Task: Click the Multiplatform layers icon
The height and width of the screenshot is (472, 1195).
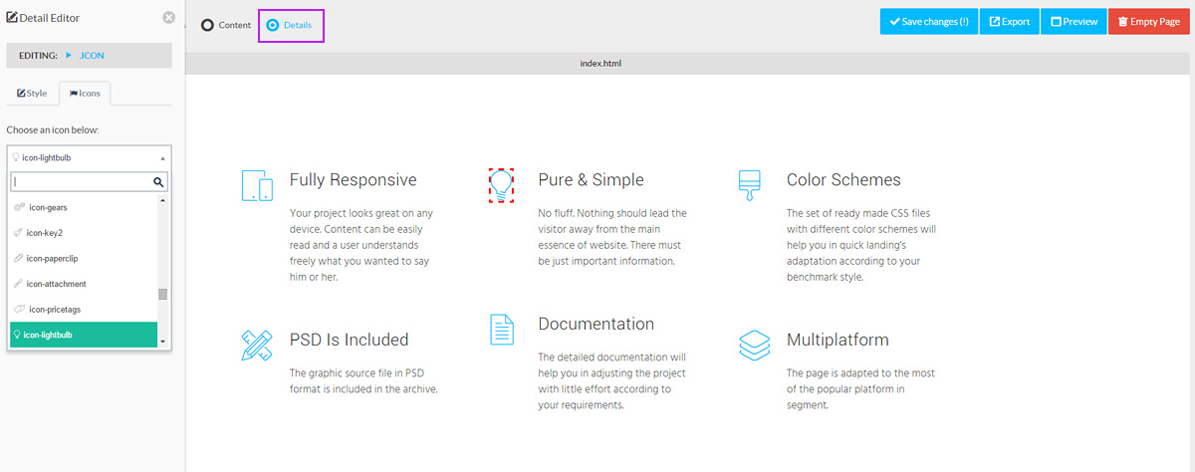Action: click(754, 346)
